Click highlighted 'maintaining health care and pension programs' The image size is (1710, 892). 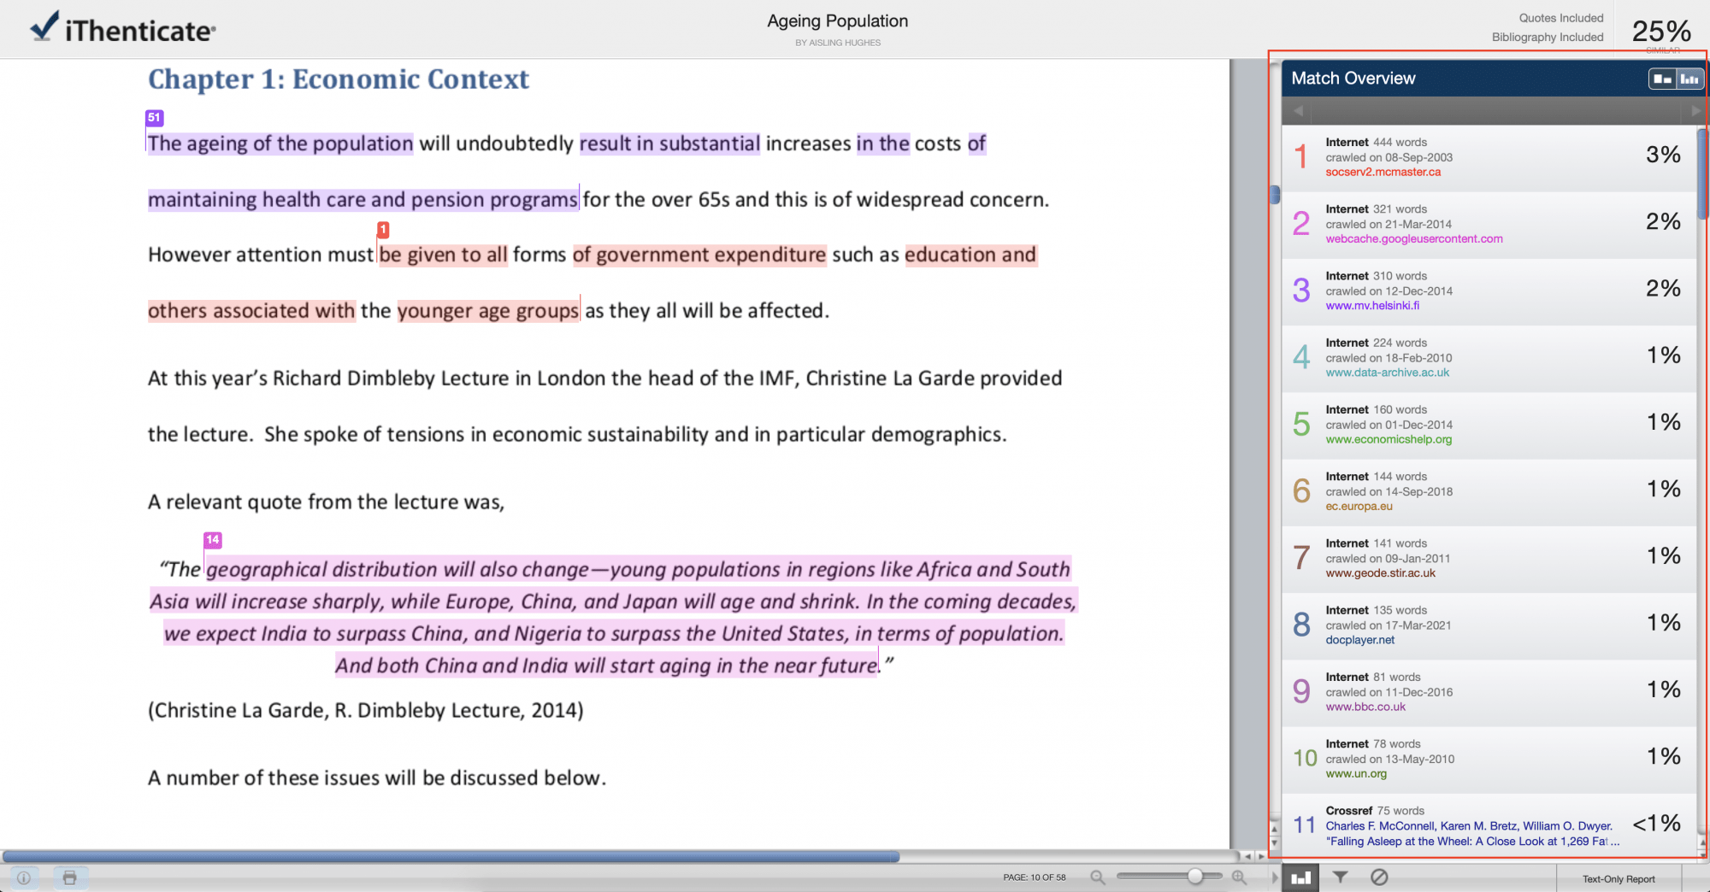(x=363, y=200)
